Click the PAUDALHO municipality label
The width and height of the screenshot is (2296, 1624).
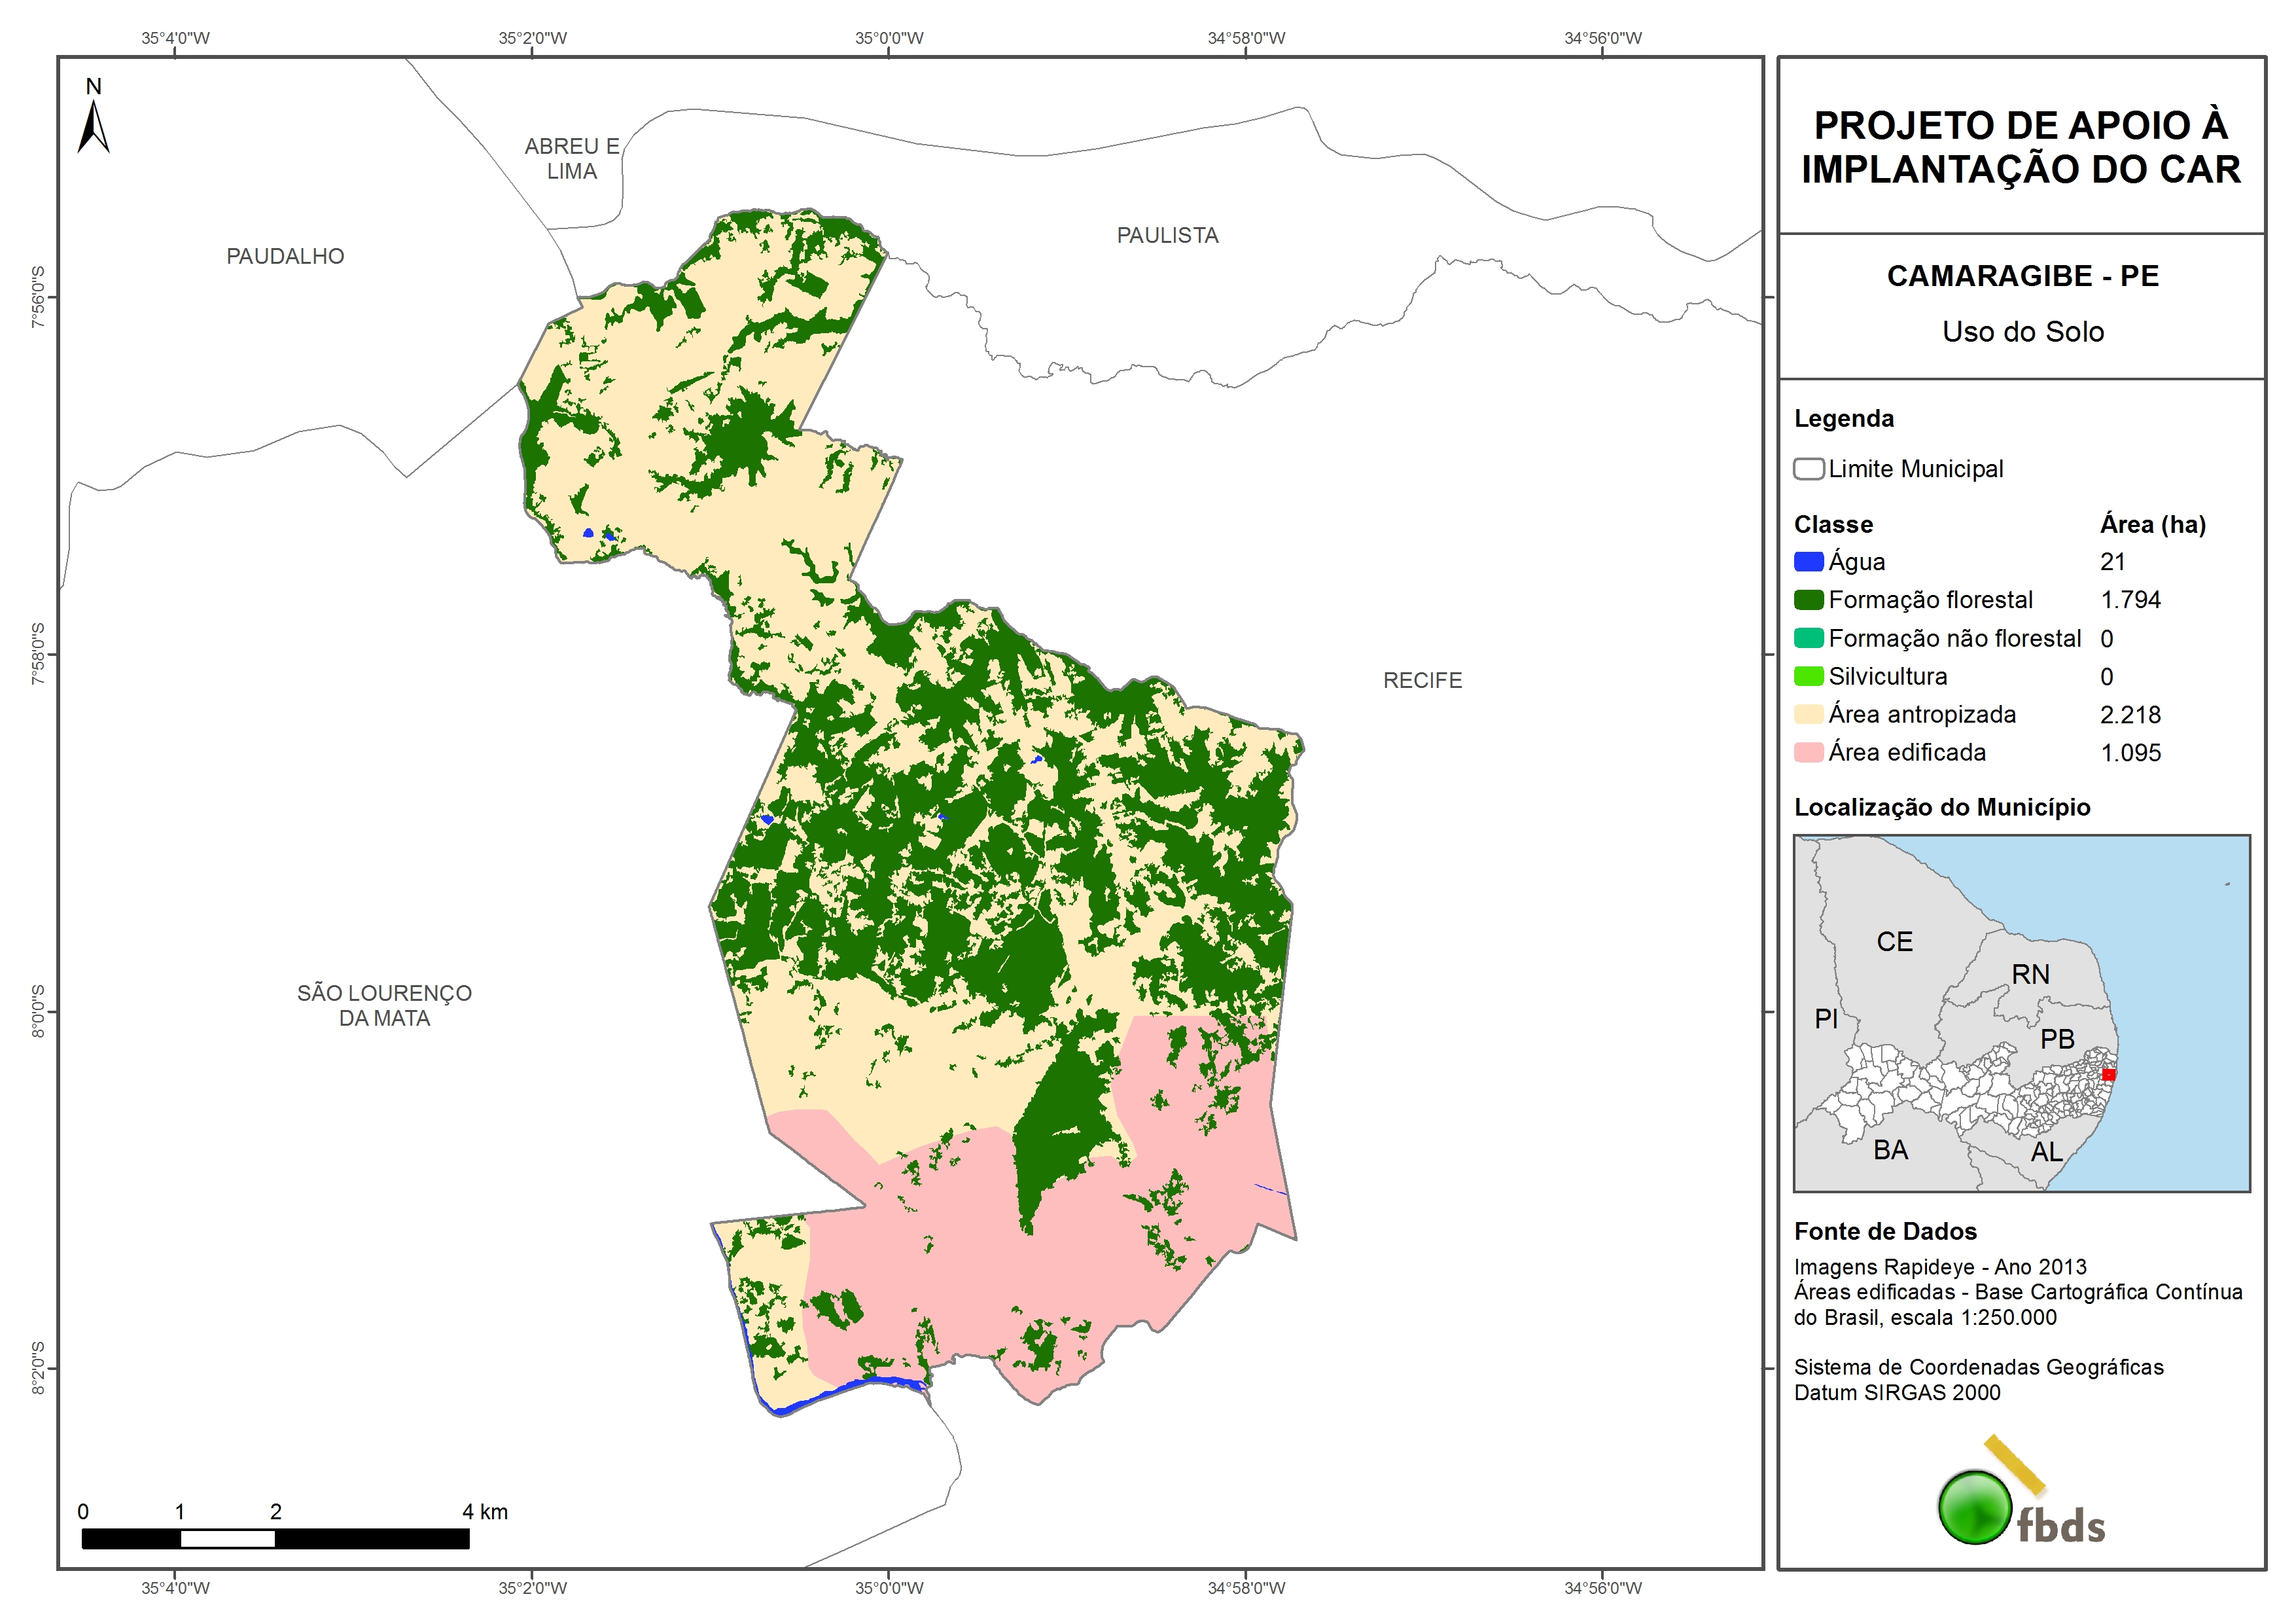[285, 256]
